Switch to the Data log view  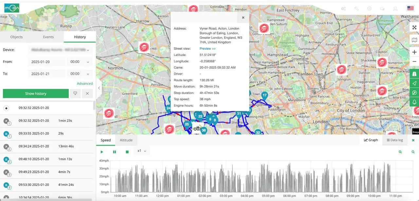395,140
